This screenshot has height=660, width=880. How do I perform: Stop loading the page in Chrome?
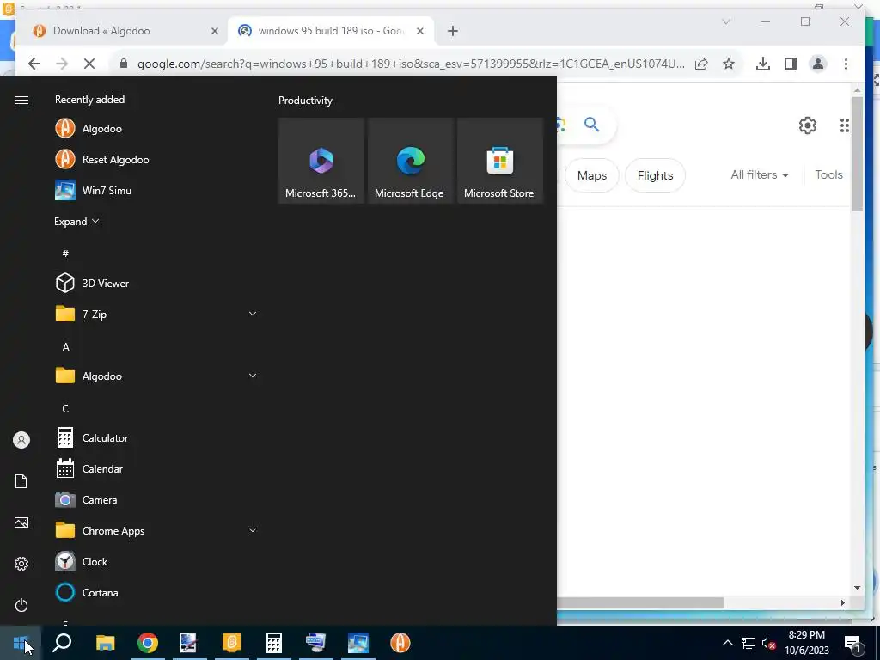(x=89, y=64)
